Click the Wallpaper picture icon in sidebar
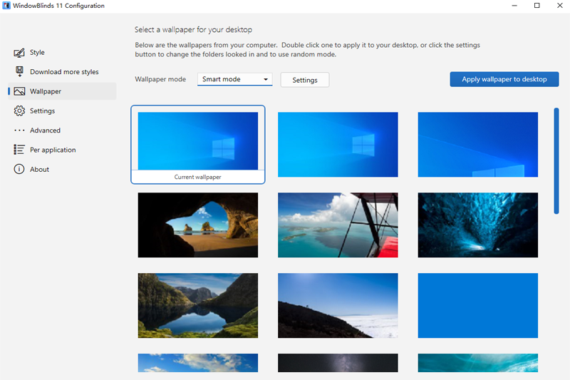 (19, 91)
